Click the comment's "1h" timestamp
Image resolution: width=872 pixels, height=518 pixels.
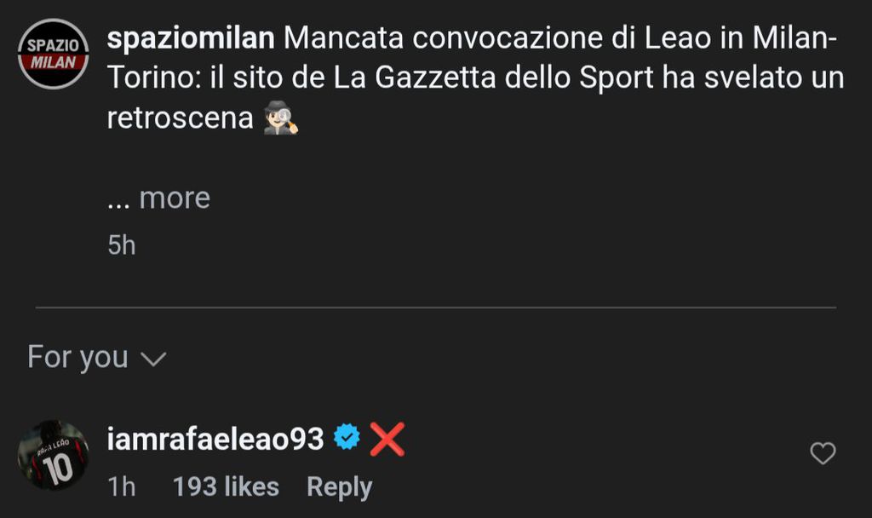pos(122,487)
